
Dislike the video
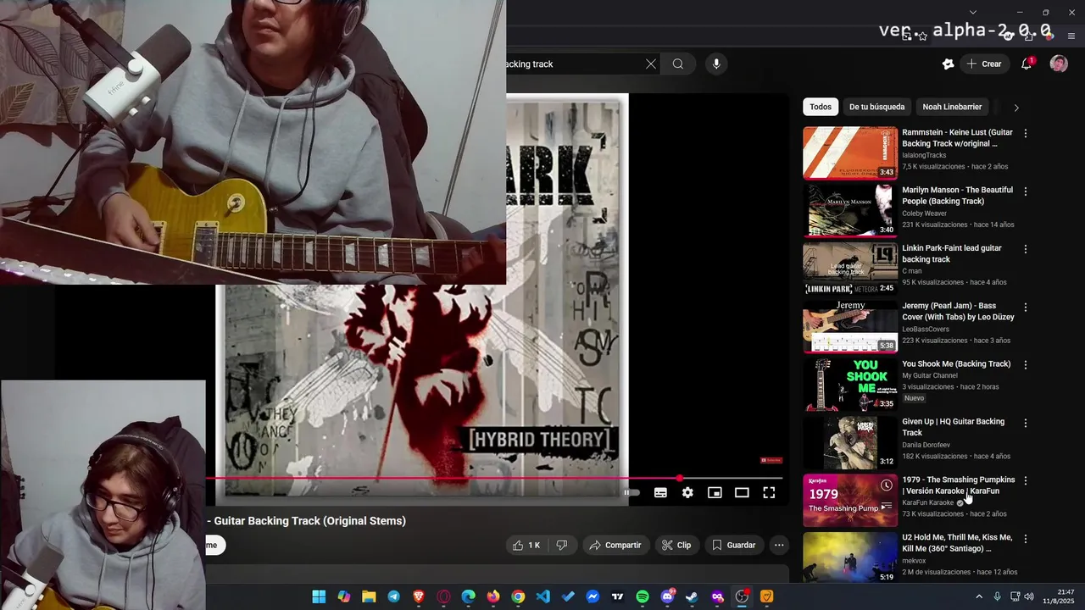pos(561,545)
